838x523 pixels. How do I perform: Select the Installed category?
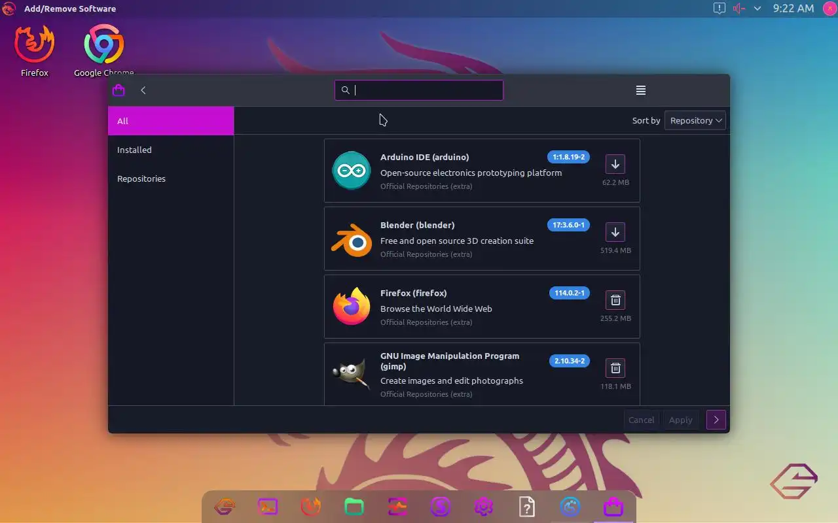[x=171, y=150]
